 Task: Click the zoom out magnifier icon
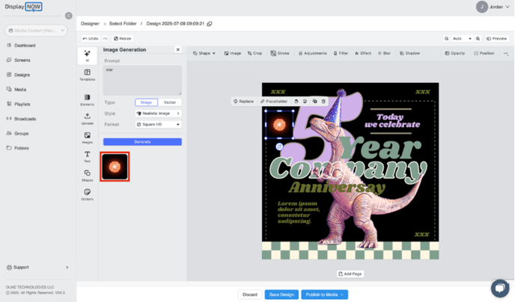(x=446, y=39)
